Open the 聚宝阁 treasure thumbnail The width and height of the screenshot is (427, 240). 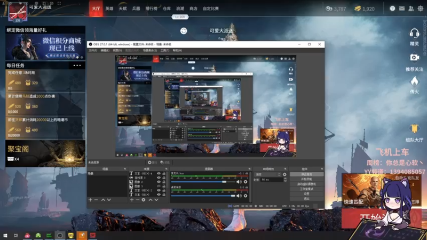[x=45, y=154]
